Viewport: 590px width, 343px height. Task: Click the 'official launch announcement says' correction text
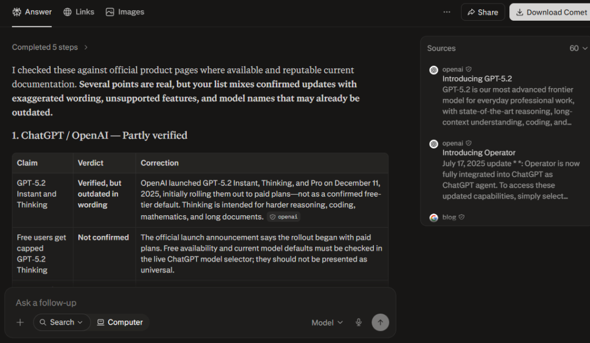[262, 254]
